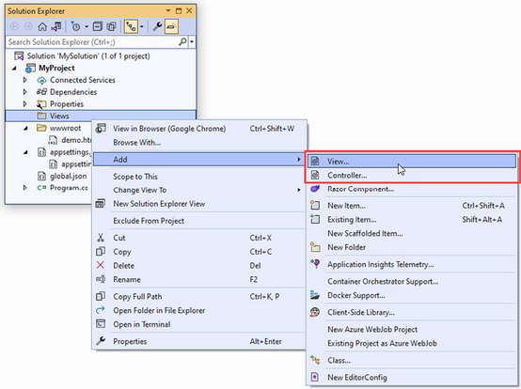The image size is (521, 389).
Task: Choose New Scaffolded Item...
Action: tap(411, 233)
